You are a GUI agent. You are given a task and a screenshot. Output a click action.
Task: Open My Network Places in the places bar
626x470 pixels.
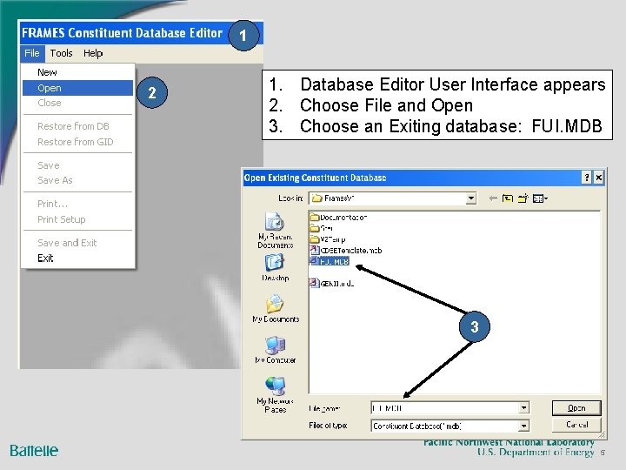pyautogui.click(x=276, y=395)
